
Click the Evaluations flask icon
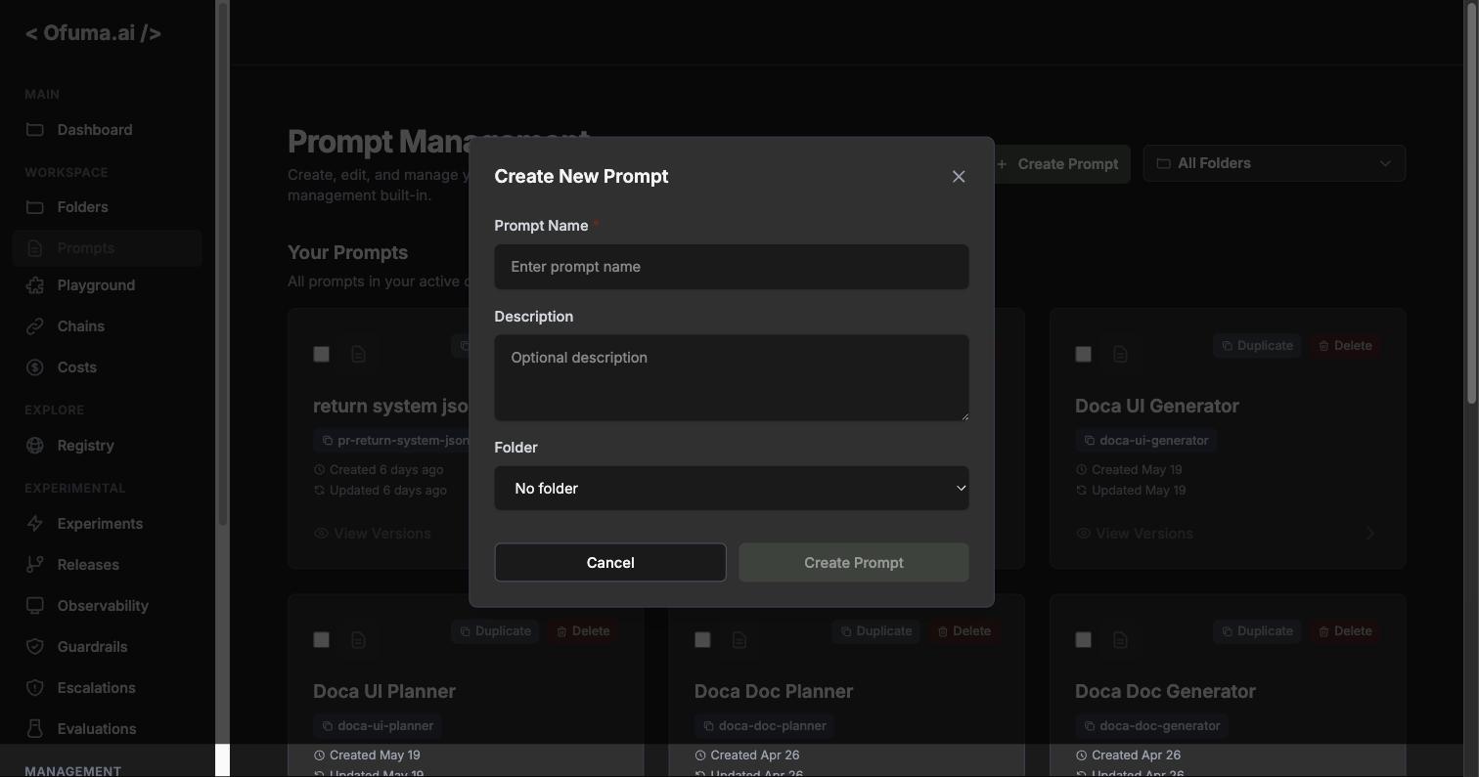tap(35, 729)
